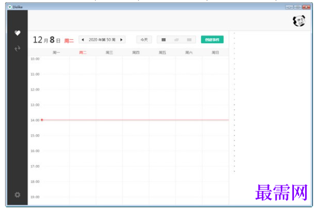Click the red current-time marker dot

[x=42, y=120]
